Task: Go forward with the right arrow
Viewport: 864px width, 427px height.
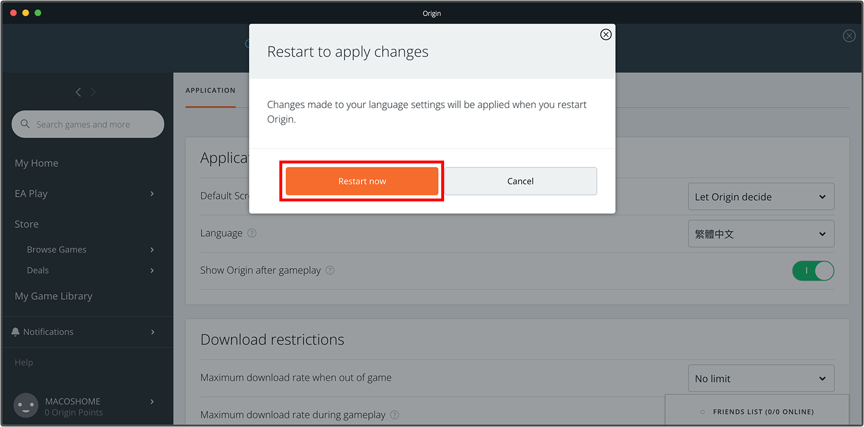Action: [93, 92]
